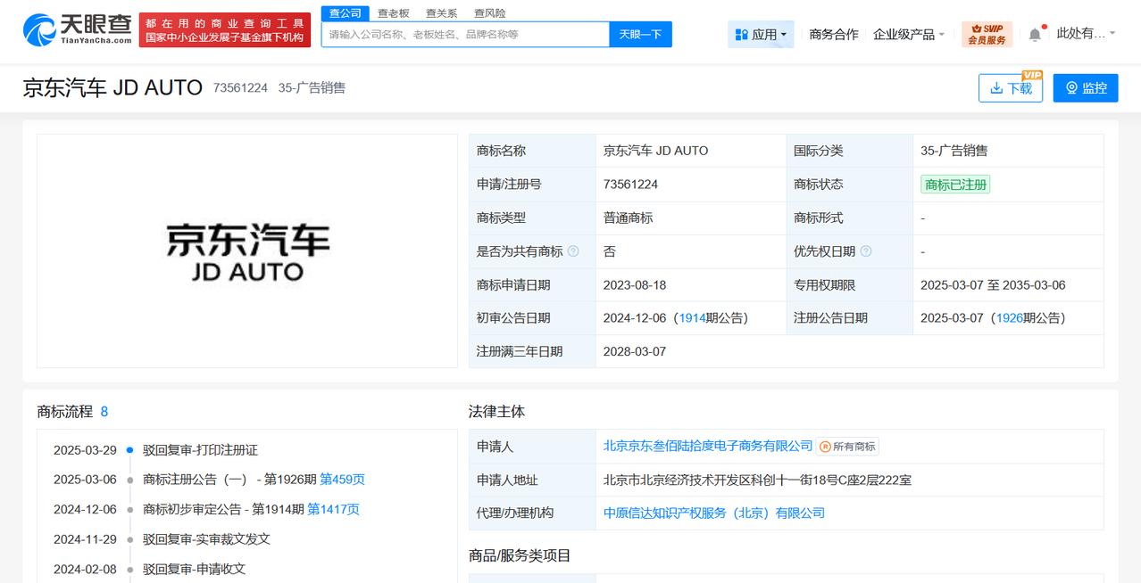Click the 2023-08-18 application date value

(635, 285)
